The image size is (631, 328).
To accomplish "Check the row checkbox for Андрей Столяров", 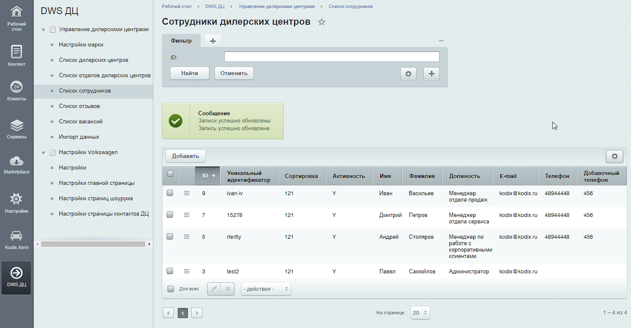I will (x=170, y=237).
